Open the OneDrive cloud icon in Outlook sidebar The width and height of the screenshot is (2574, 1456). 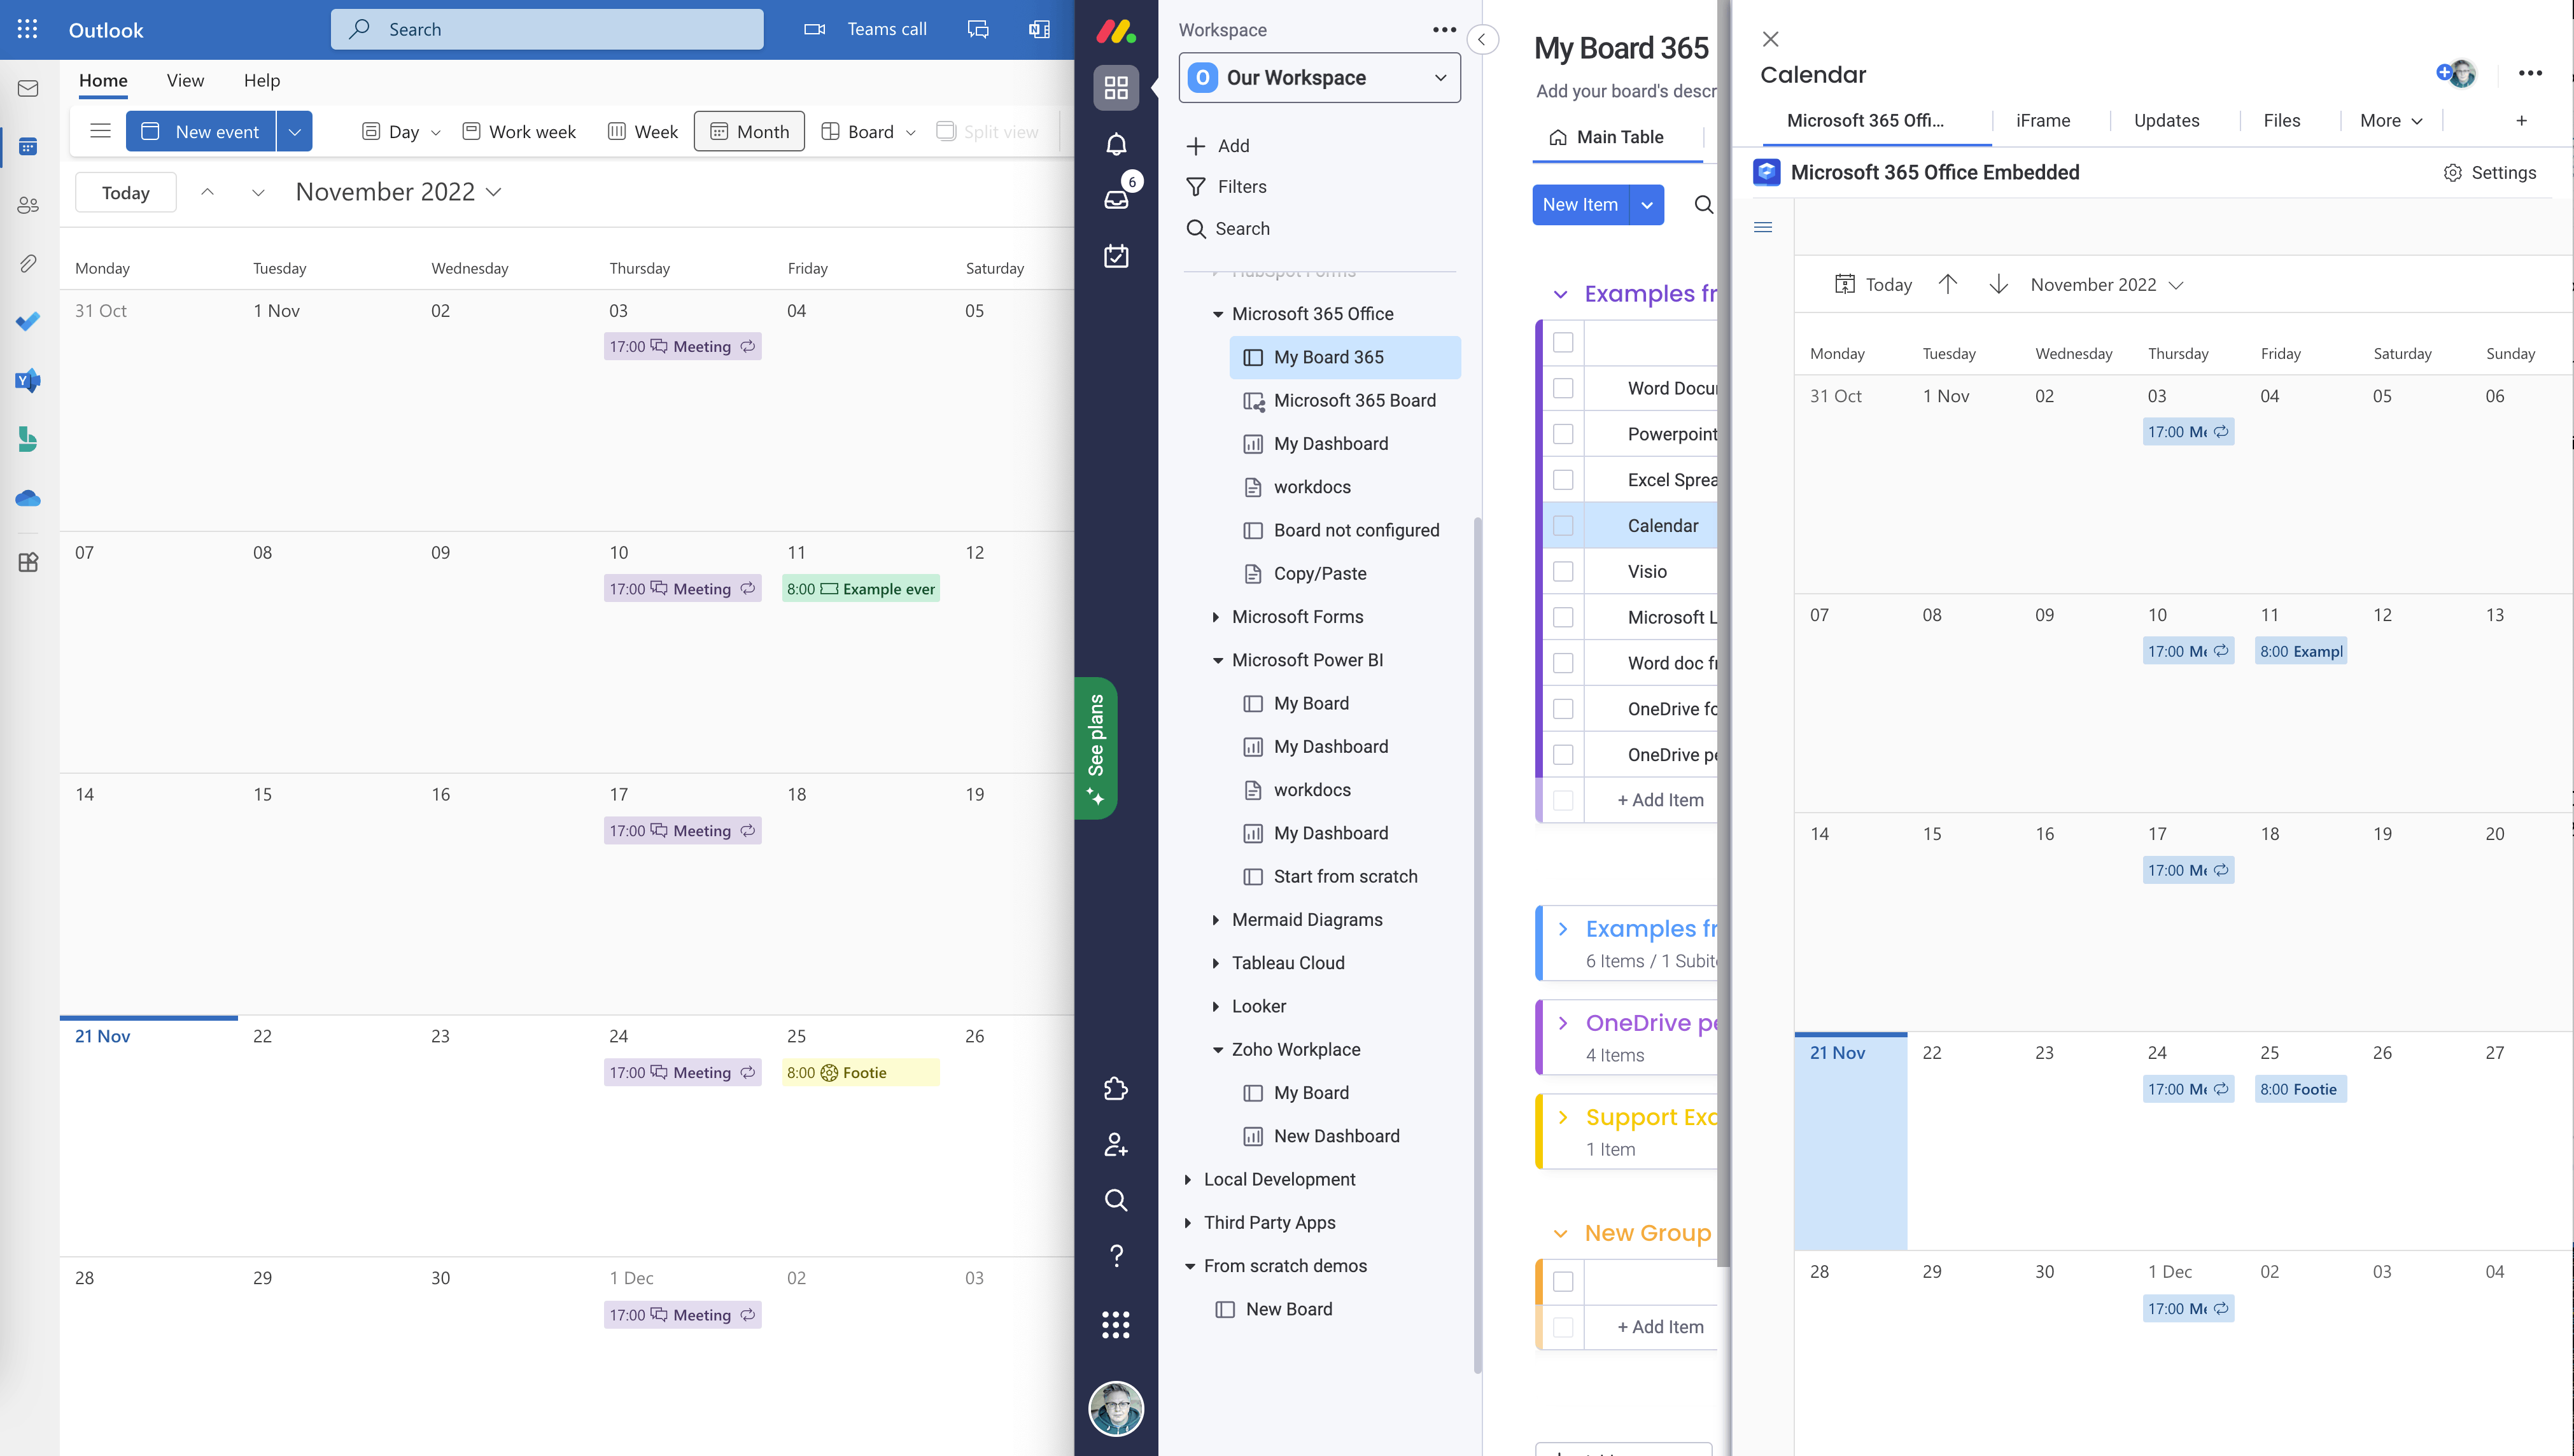click(28, 498)
